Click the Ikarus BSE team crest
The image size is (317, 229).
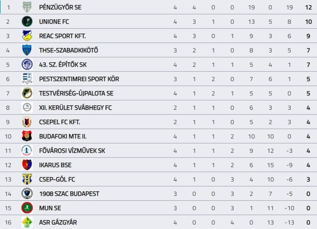27,165
